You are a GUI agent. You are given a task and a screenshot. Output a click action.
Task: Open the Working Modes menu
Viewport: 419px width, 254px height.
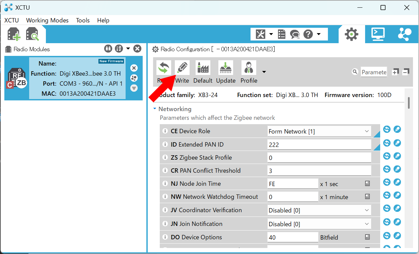(x=47, y=20)
